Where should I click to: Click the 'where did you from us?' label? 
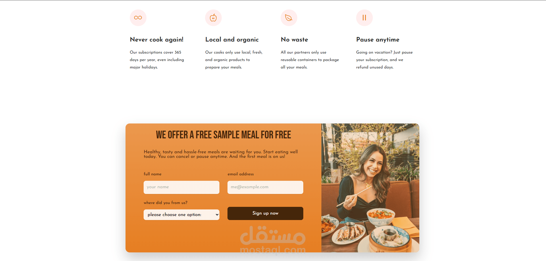[165, 203]
